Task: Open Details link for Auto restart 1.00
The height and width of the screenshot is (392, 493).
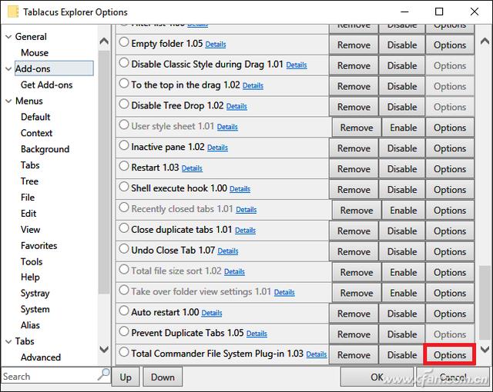Action: pyautogui.click(x=212, y=313)
